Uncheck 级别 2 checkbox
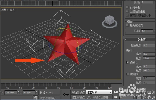Viewport: 156px width, 100px height. point(128,62)
